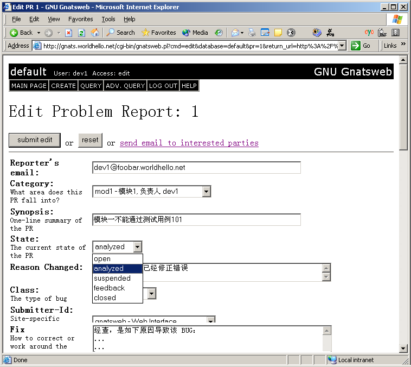Open the Media toolbar button
Image resolution: width=411 pixels, height=367 pixels.
pyautogui.click(x=195, y=33)
